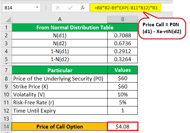Click the value 0.6736 cell
The image size is (190, 133).
point(123,44)
